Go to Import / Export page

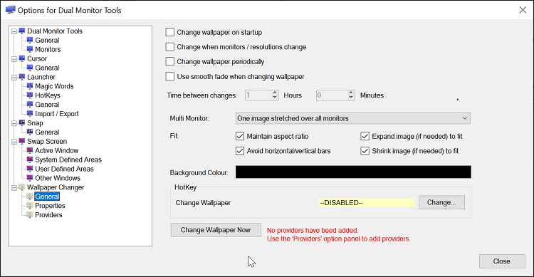56,114
